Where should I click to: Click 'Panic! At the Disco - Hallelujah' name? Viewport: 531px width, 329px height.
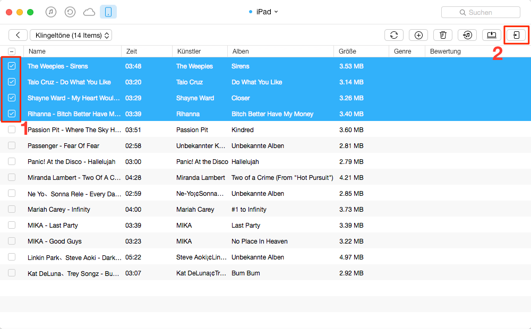click(72, 162)
